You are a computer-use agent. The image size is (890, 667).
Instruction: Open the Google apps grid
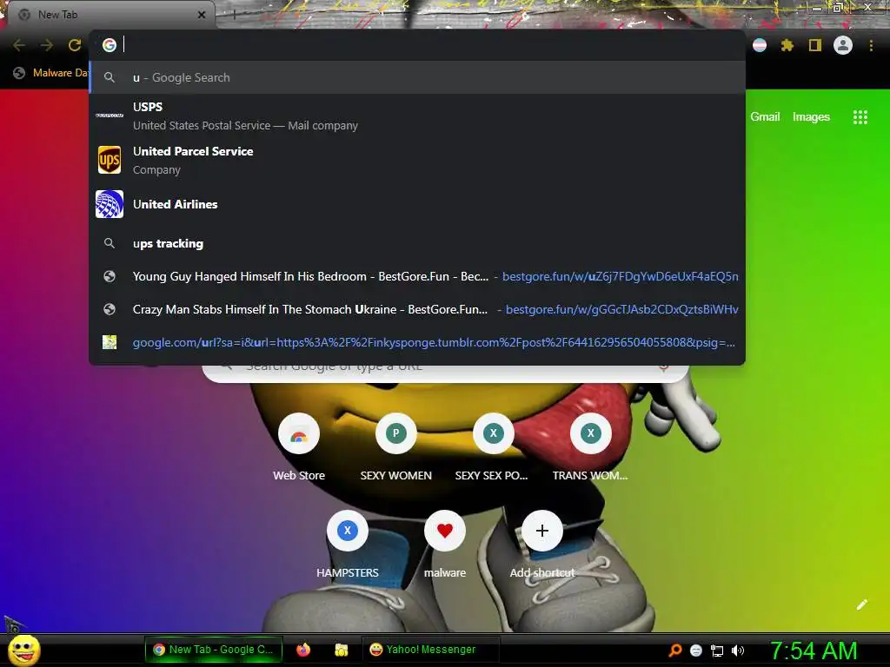tap(860, 117)
